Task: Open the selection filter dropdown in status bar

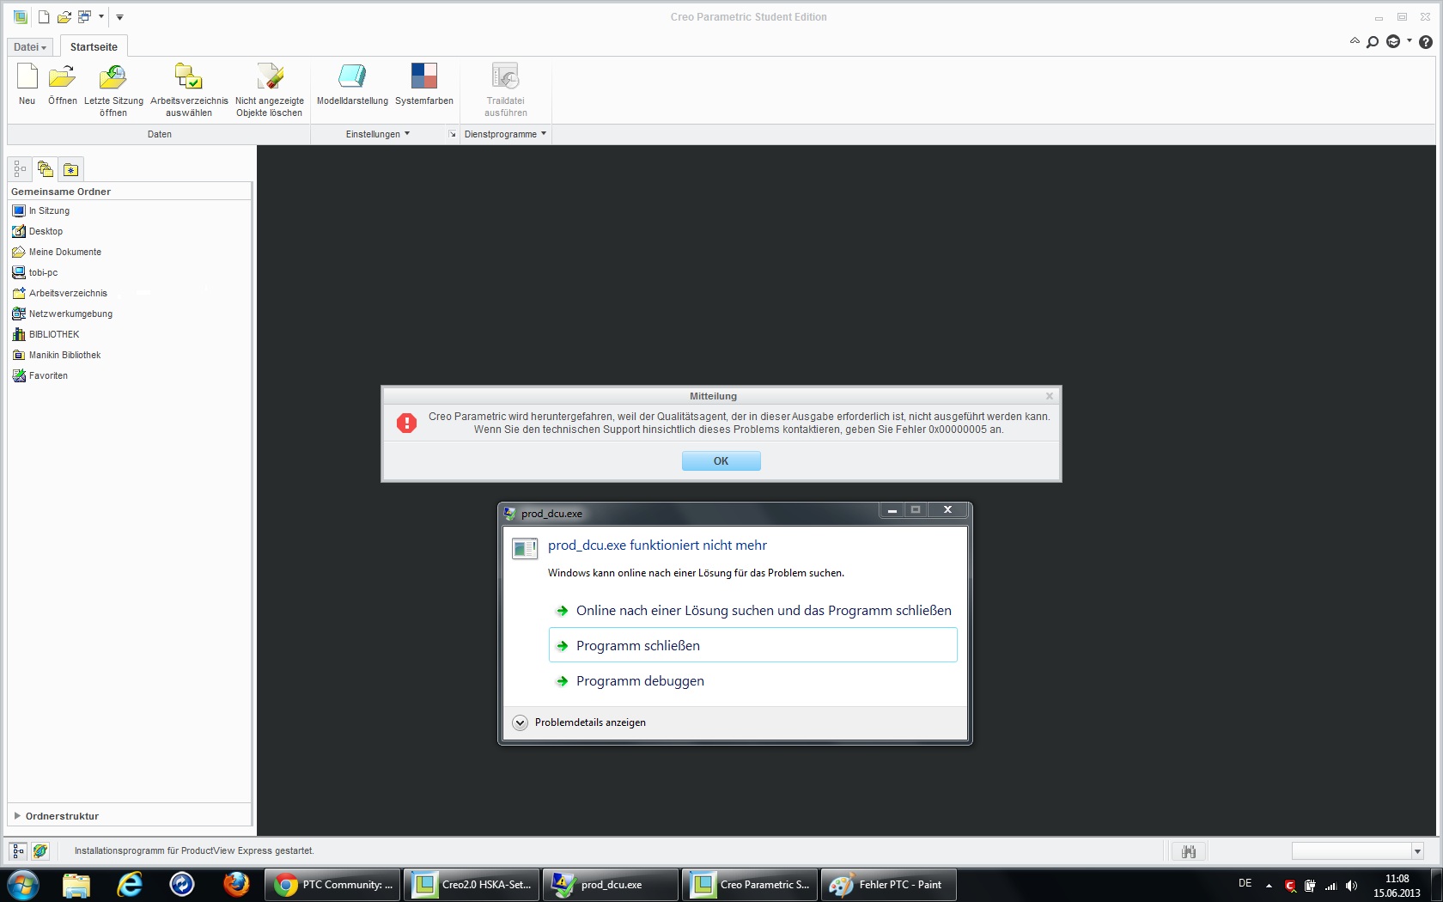Action: pos(1416,851)
